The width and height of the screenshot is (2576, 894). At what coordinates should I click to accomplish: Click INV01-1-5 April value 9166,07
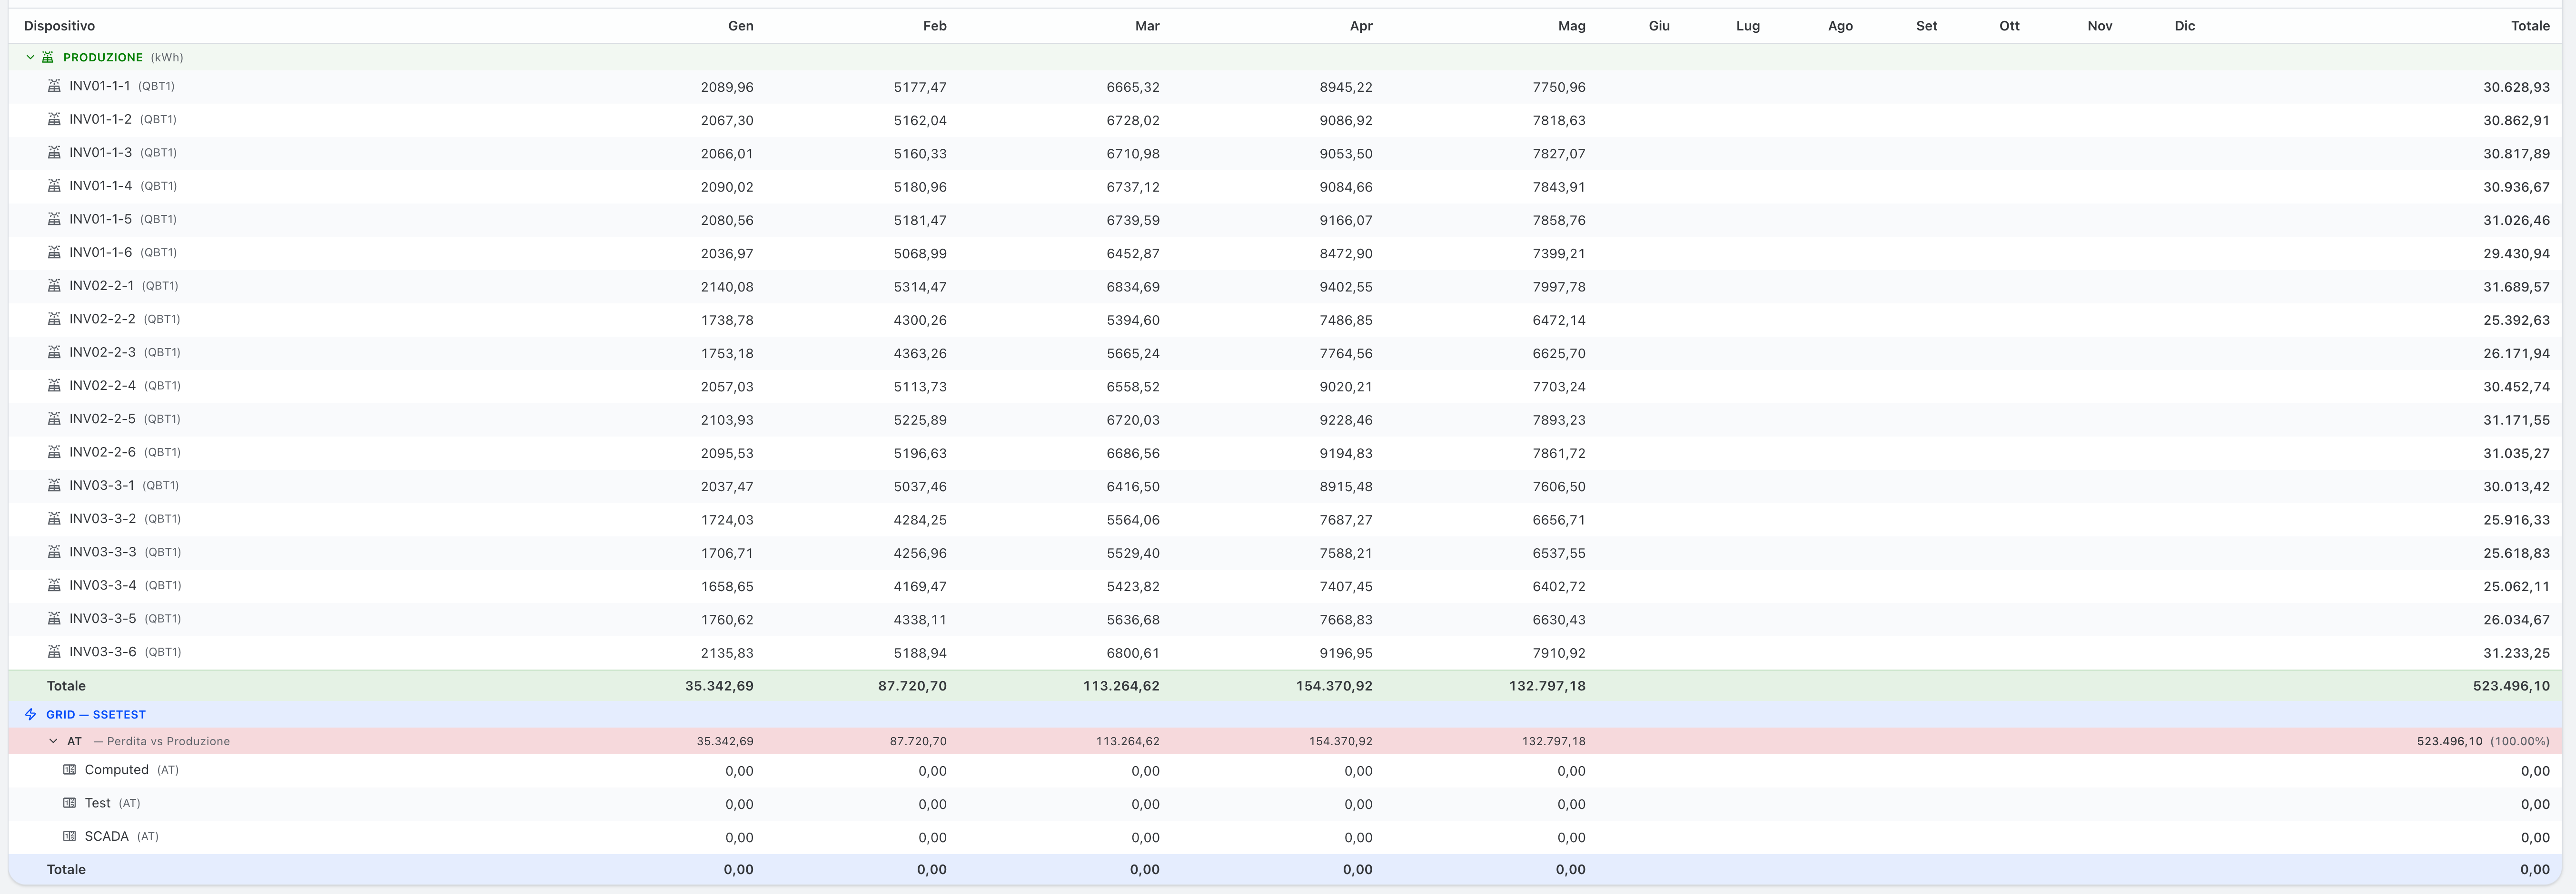(x=1345, y=220)
